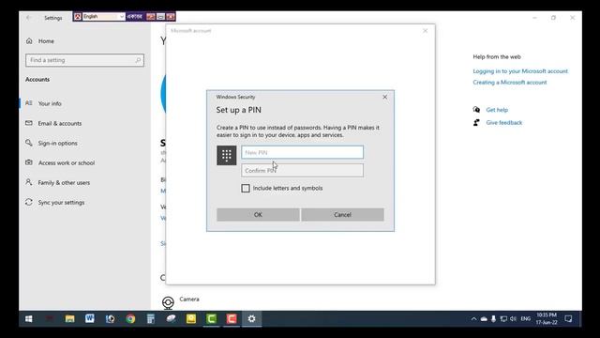The height and width of the screenshot is (338, 600).
Task: Click the Camera icon in Settings page
Action: pos(168,302)
